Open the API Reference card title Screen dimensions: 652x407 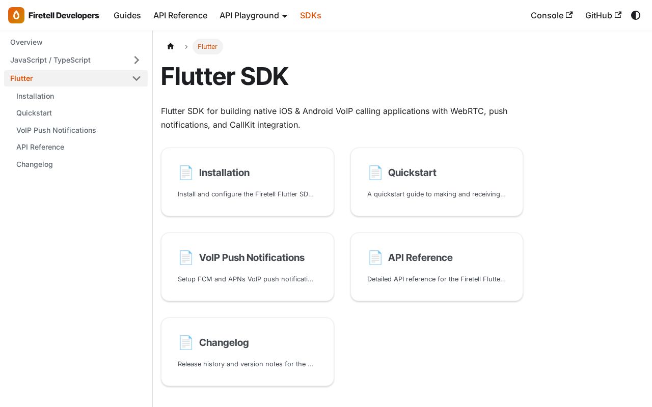[x=420, y=257]
